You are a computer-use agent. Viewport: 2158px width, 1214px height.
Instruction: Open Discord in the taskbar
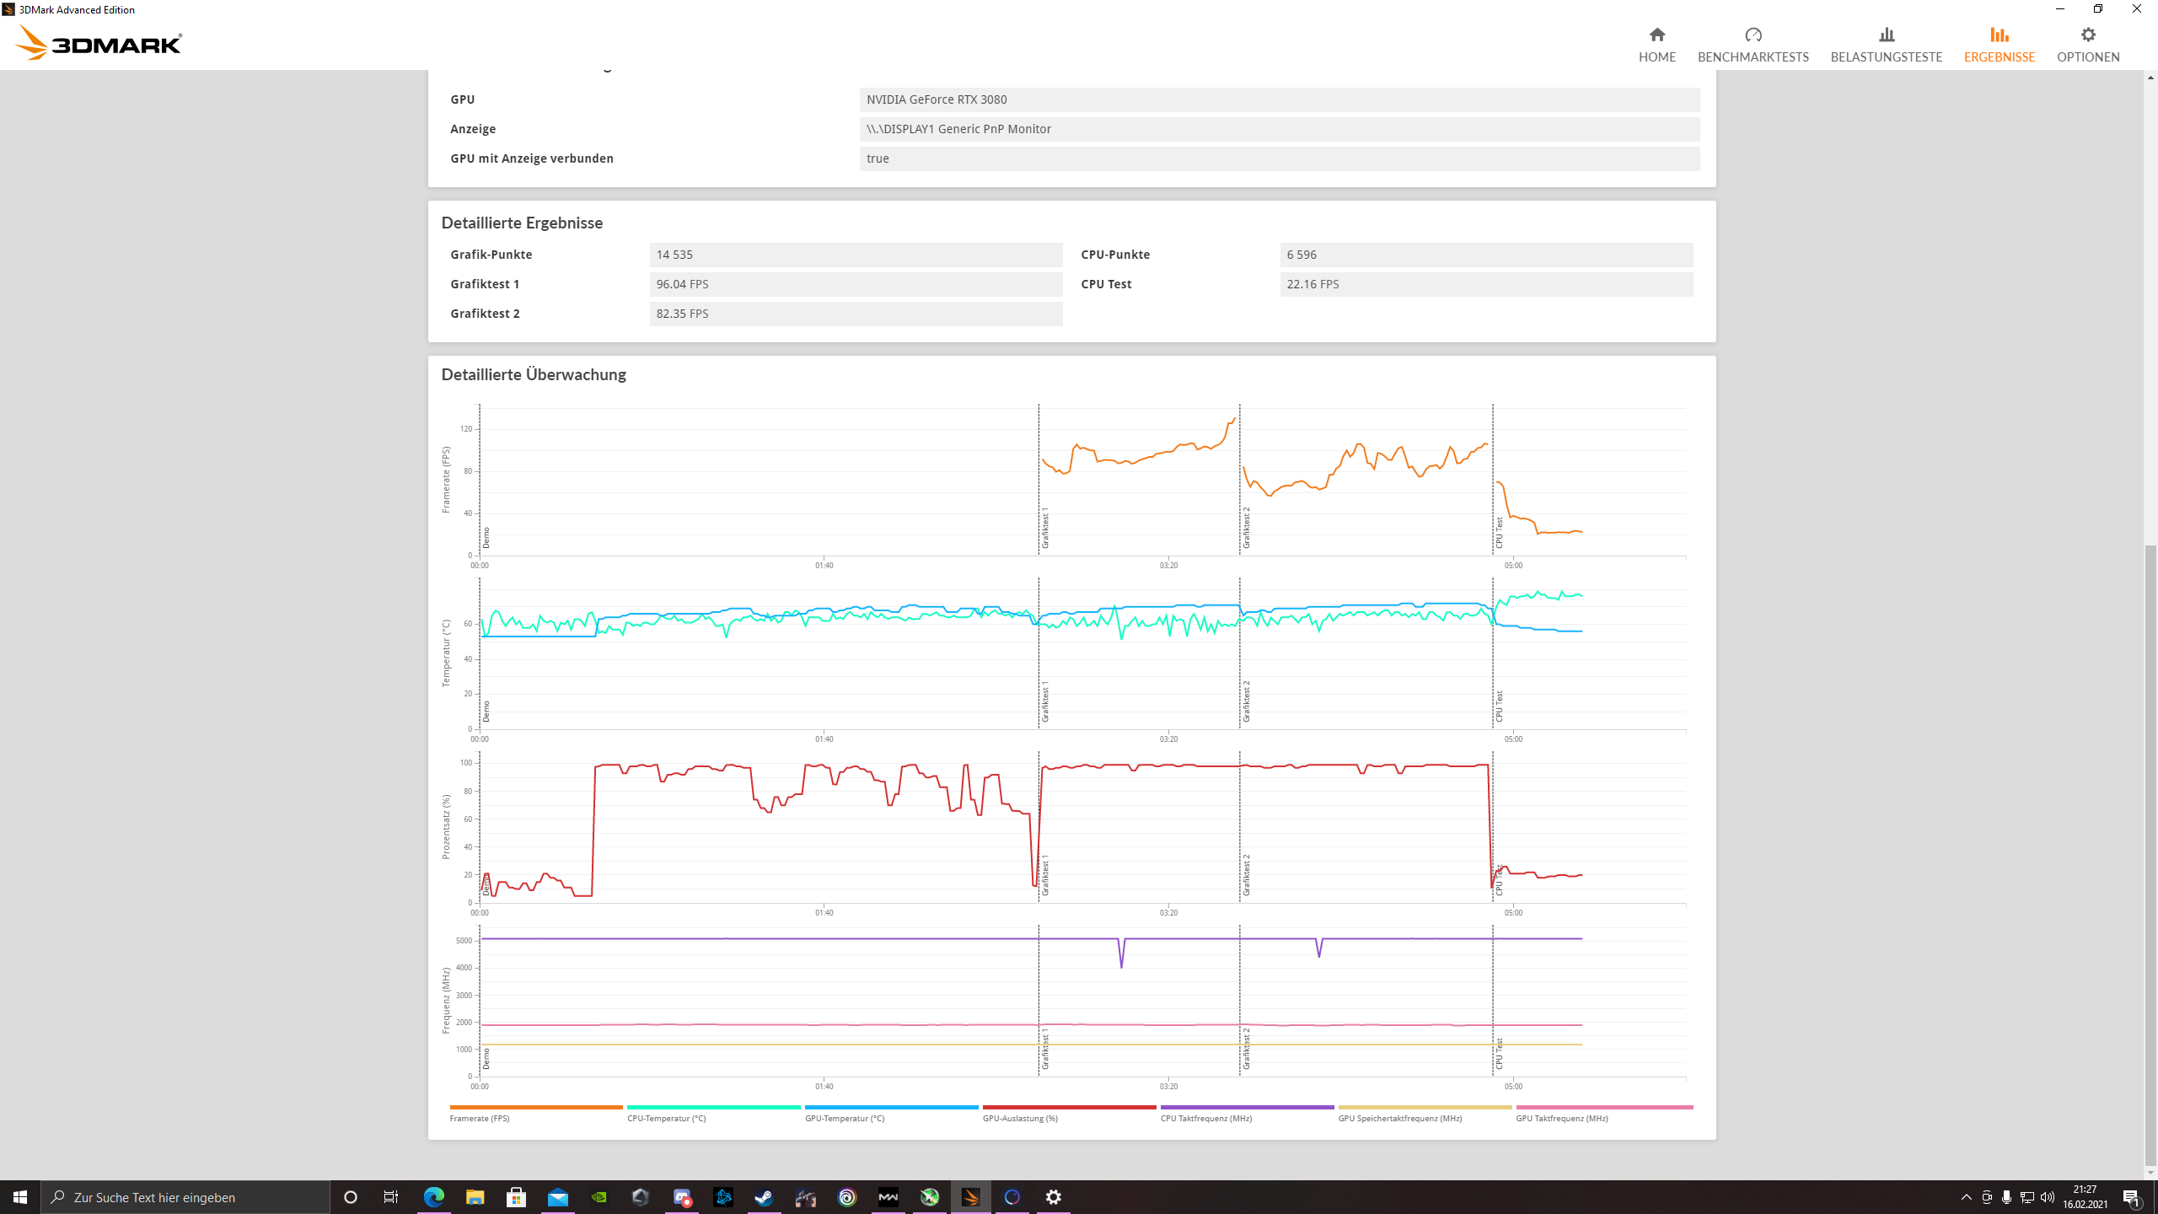point(681,1197)
